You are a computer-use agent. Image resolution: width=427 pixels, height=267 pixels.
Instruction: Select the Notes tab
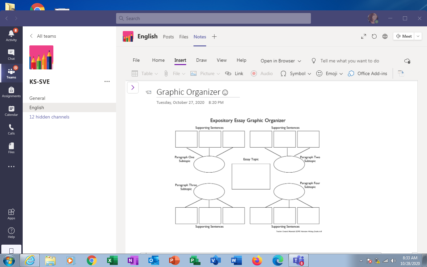[x=200, y=37]
